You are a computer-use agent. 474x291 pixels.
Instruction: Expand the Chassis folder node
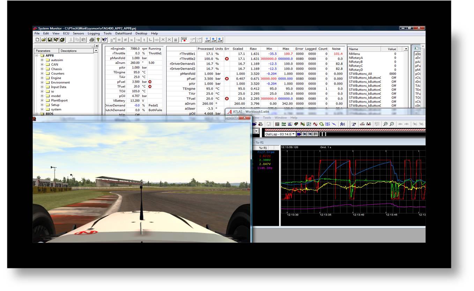click(42, 69)
